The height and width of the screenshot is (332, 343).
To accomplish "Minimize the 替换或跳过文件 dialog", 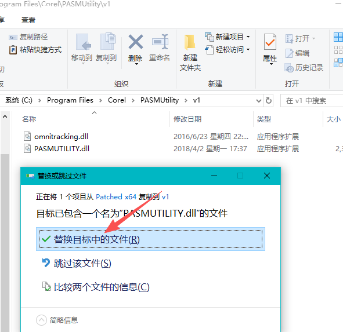I will pyautogui.click(x=214, y=176).
